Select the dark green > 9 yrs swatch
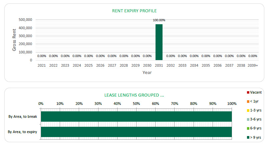Screen dimensions: 270x149 [248, 137]
